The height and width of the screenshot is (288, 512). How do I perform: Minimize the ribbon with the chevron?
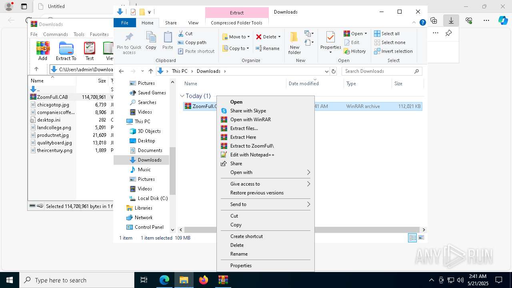414,23
